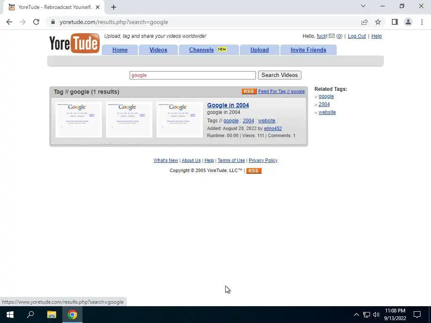The width and height of the screenshot is (431, 323).
Task: Click the search field containing google
Action: (x=193, y=75)
